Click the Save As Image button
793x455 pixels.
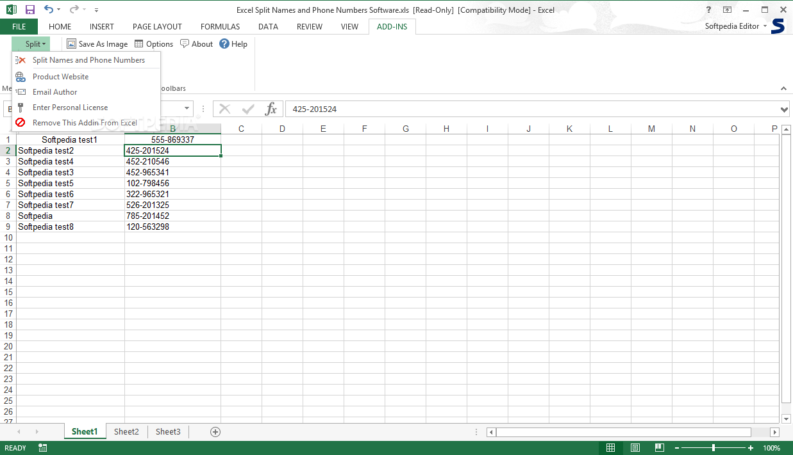point(97,44)
